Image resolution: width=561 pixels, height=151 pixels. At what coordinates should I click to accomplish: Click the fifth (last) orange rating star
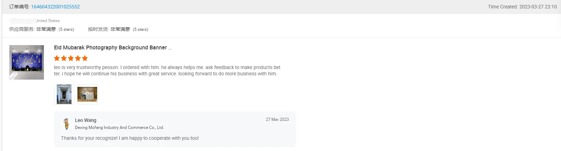point(85,58)
